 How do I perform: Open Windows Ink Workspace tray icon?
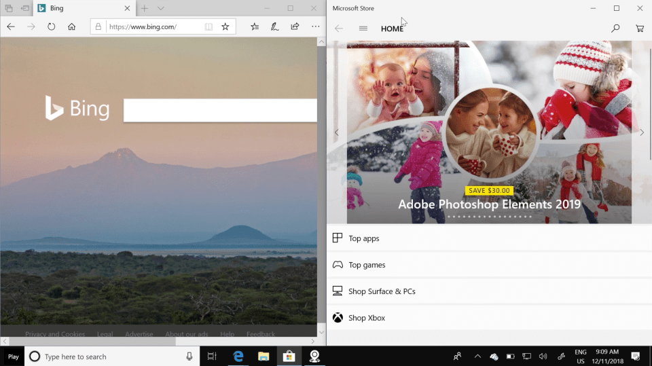(561, 356)
